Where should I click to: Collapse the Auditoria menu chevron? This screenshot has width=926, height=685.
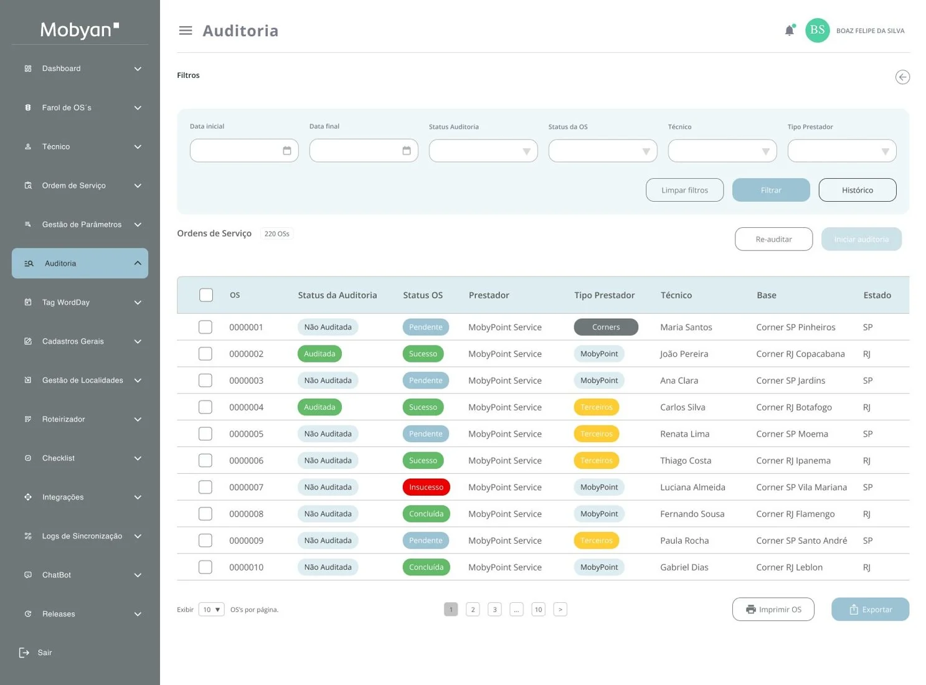(x=138, y=263)
